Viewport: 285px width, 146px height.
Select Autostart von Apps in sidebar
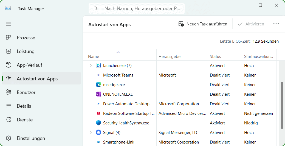coord(37,79)
